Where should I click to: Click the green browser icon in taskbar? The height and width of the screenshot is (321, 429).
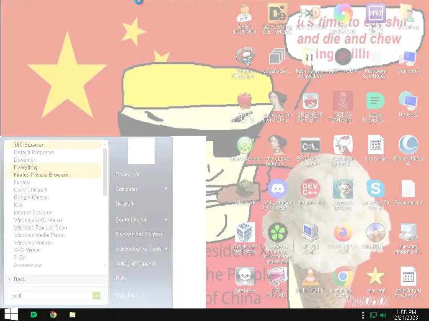coord(34,315)
